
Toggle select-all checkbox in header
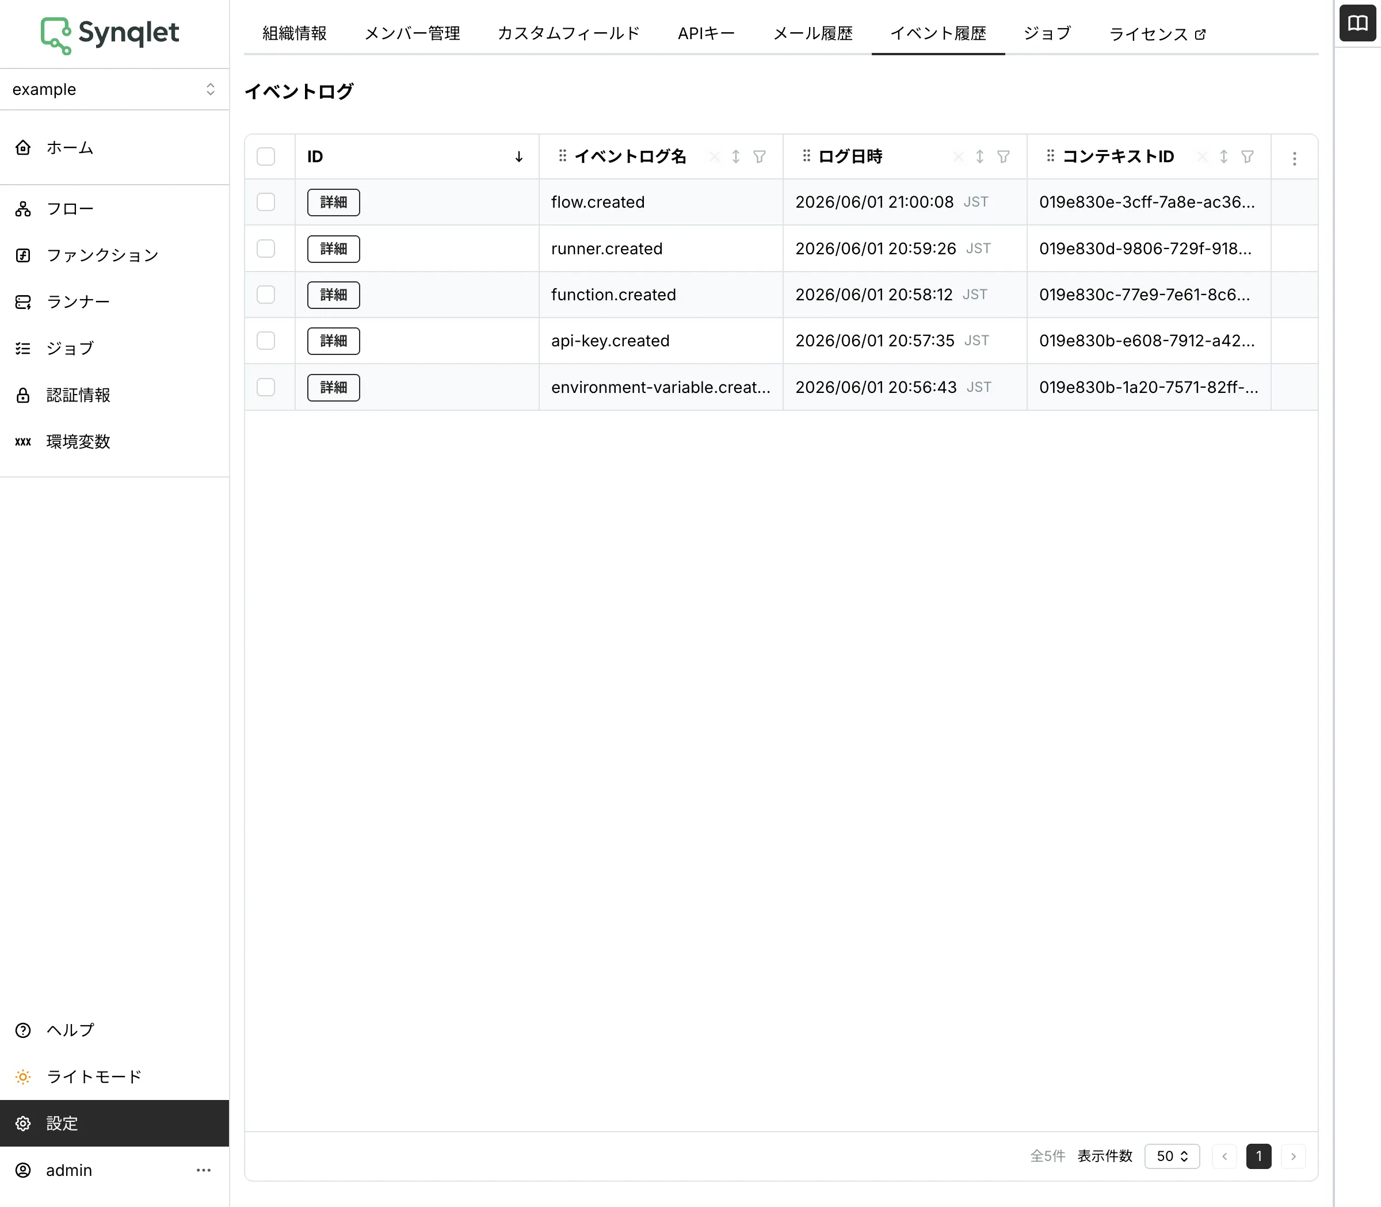(x=266, y=156)
